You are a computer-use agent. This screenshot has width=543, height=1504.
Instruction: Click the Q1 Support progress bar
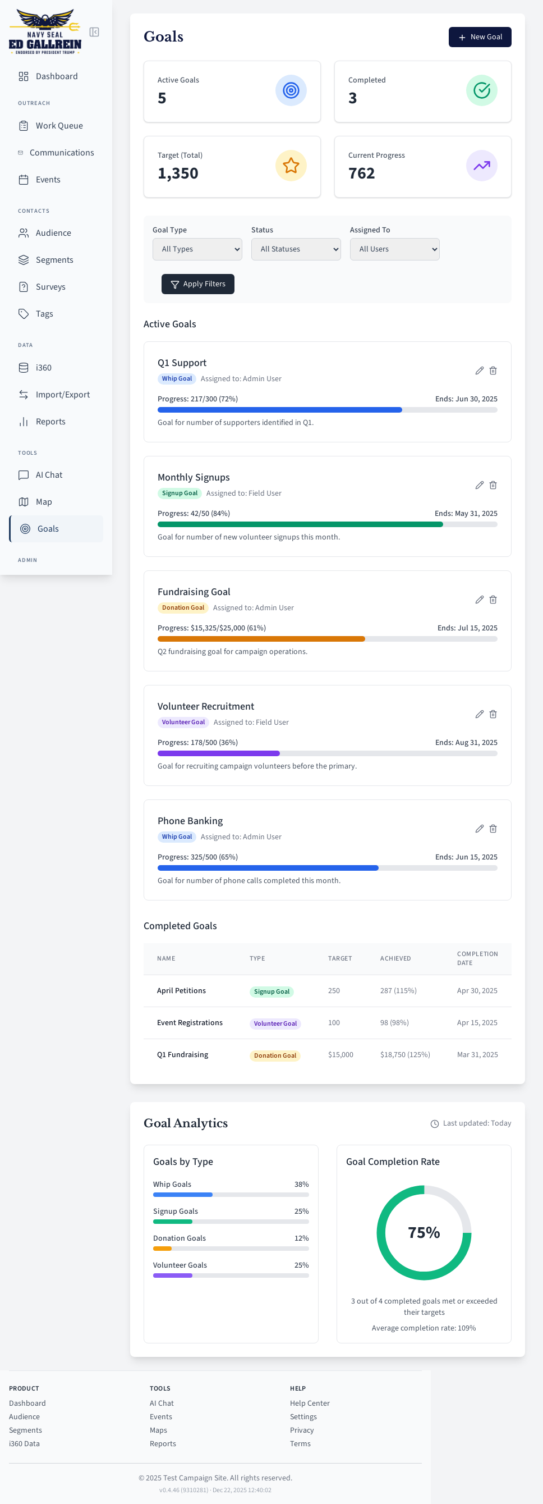(x=326, y=410)
